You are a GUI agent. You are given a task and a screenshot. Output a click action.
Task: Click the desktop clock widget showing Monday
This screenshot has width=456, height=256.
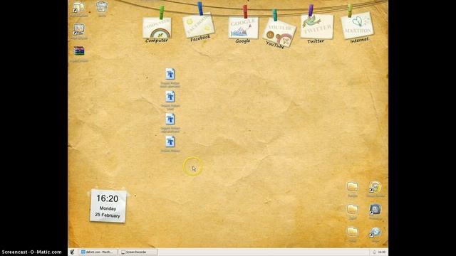coord(108,206)
